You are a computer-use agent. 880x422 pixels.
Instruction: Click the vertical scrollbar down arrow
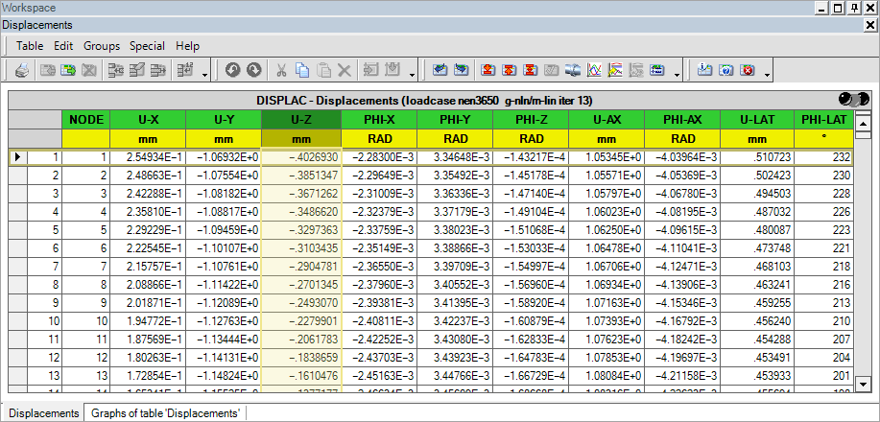pos(862,385)
